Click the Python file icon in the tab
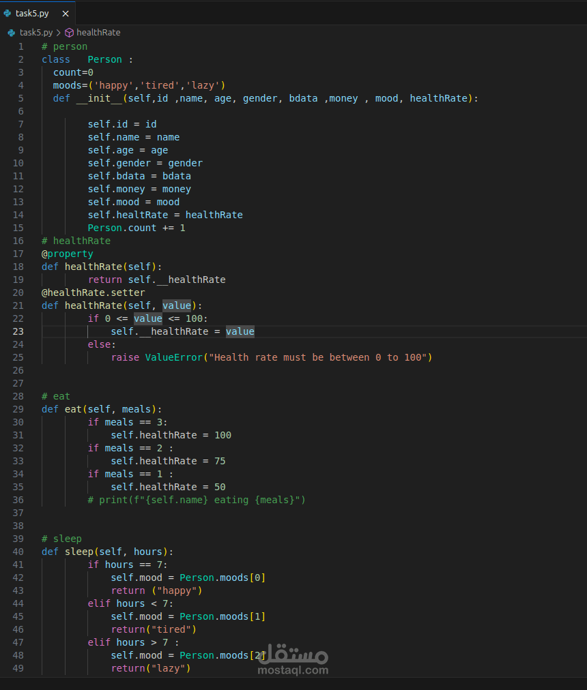 point(8,13)
